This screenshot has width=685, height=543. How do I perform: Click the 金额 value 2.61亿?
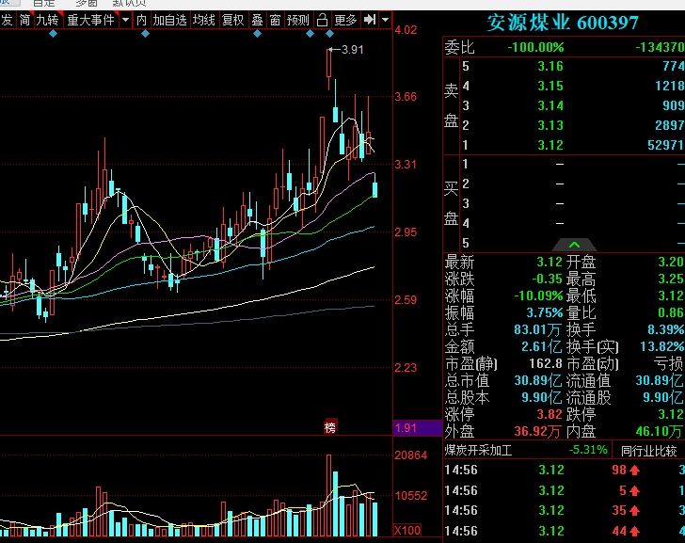541,347
